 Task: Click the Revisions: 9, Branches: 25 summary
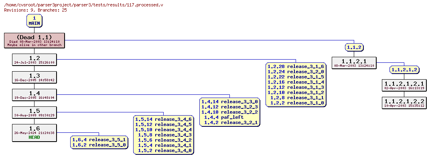tap(35, 10)
